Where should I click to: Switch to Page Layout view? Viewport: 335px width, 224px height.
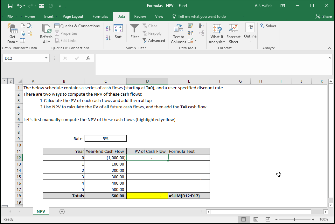point(255,219)
